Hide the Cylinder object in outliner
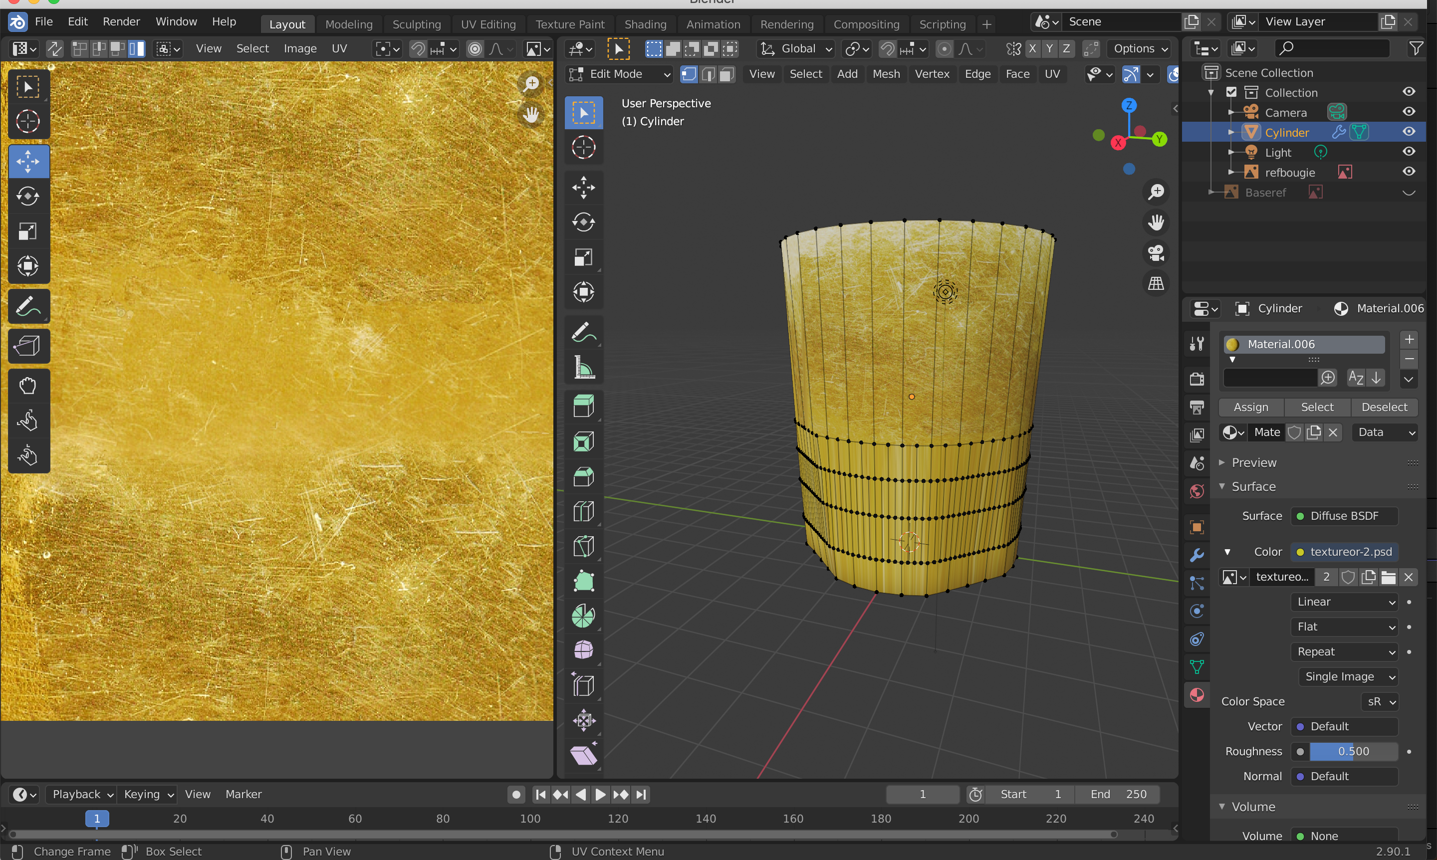The image size is (1437, 860). point(1409,132)
